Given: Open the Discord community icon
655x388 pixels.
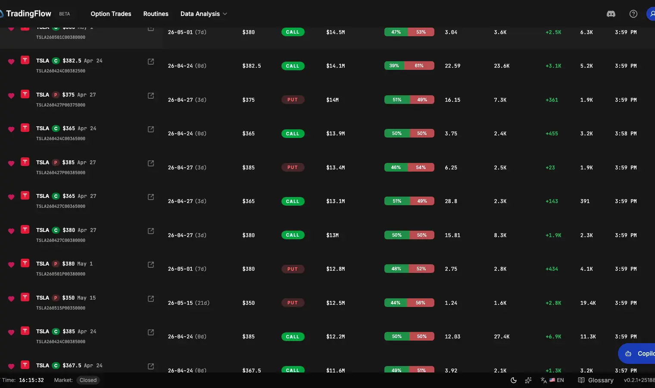Looking at the screenshot, I should pos(611,14).
